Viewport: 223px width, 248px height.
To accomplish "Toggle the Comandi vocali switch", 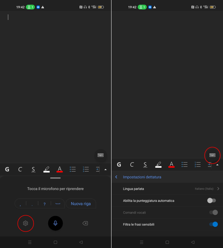I will click(213, 213).
